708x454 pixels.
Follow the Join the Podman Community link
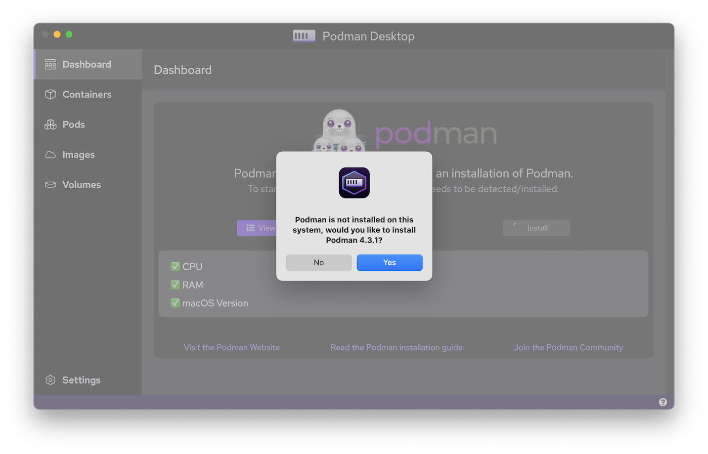coord(568,348)
